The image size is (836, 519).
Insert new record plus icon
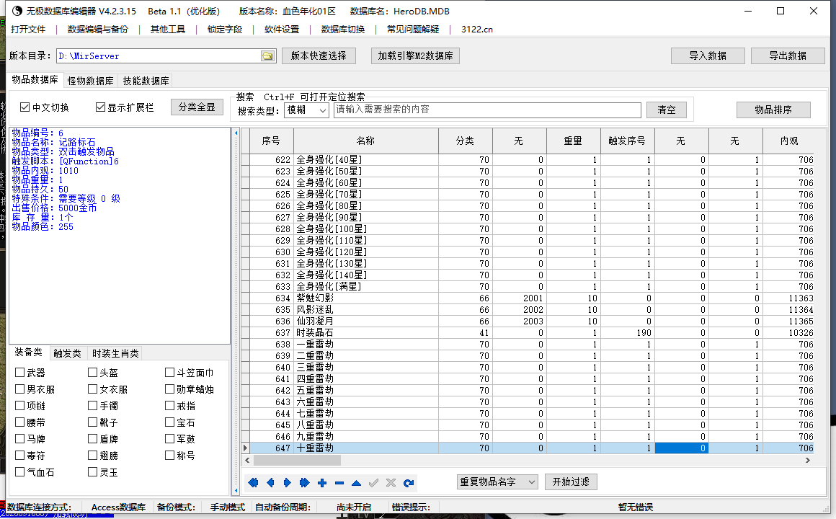click(322, 483)
